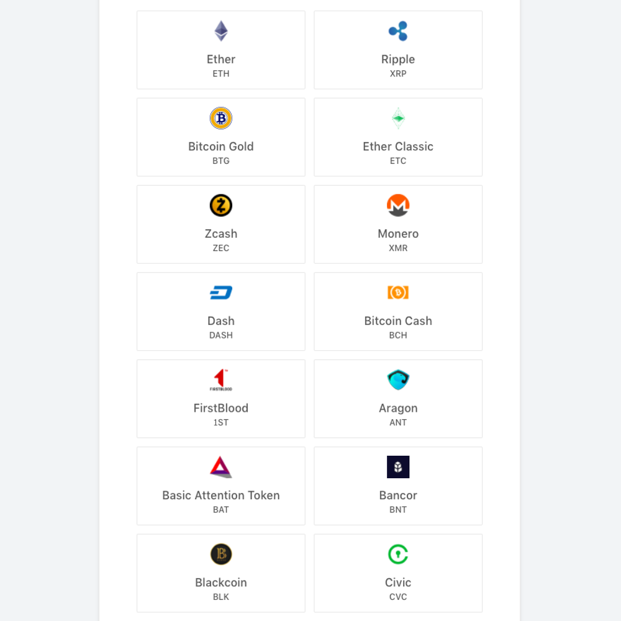The width and height of the screenshot is (621, 621).
Task: Click the Ripple XRP logo icon
Action: click(398, 31)
